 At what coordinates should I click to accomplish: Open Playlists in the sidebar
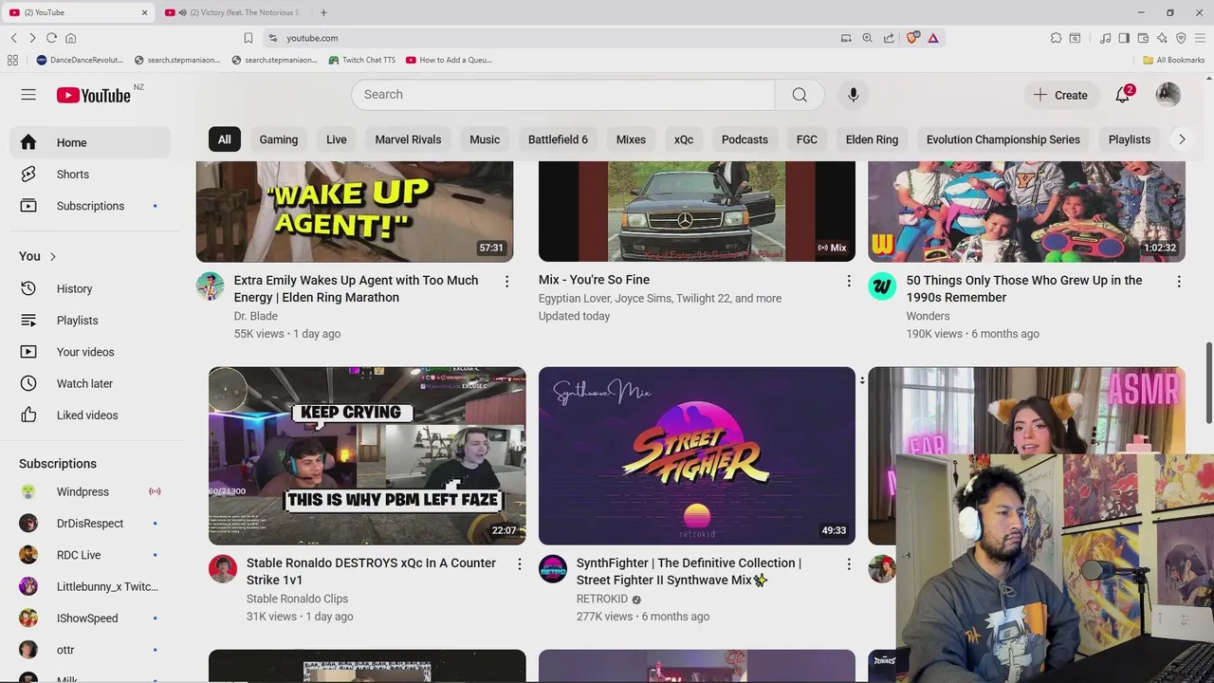click(x=90, y=321)
